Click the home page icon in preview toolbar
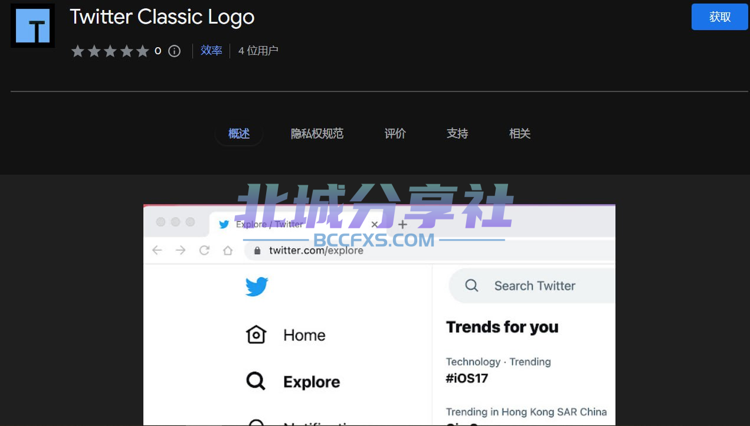 coord(228,250)
